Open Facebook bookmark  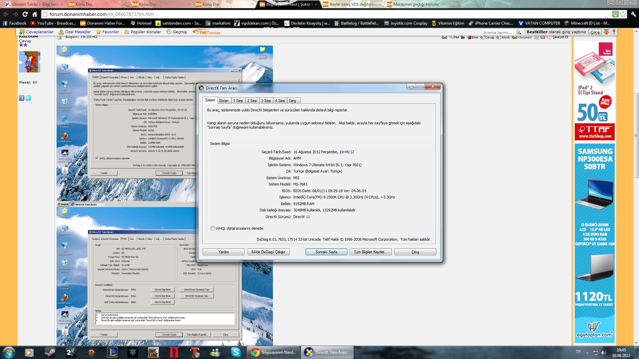tap(14, 23)
